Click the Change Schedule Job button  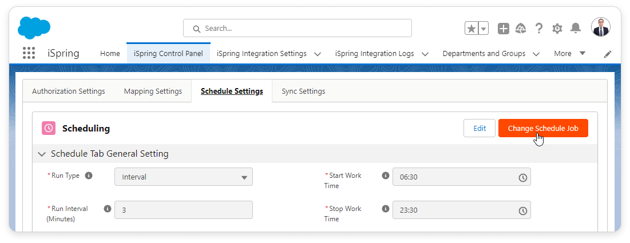[x=542, y=129]
